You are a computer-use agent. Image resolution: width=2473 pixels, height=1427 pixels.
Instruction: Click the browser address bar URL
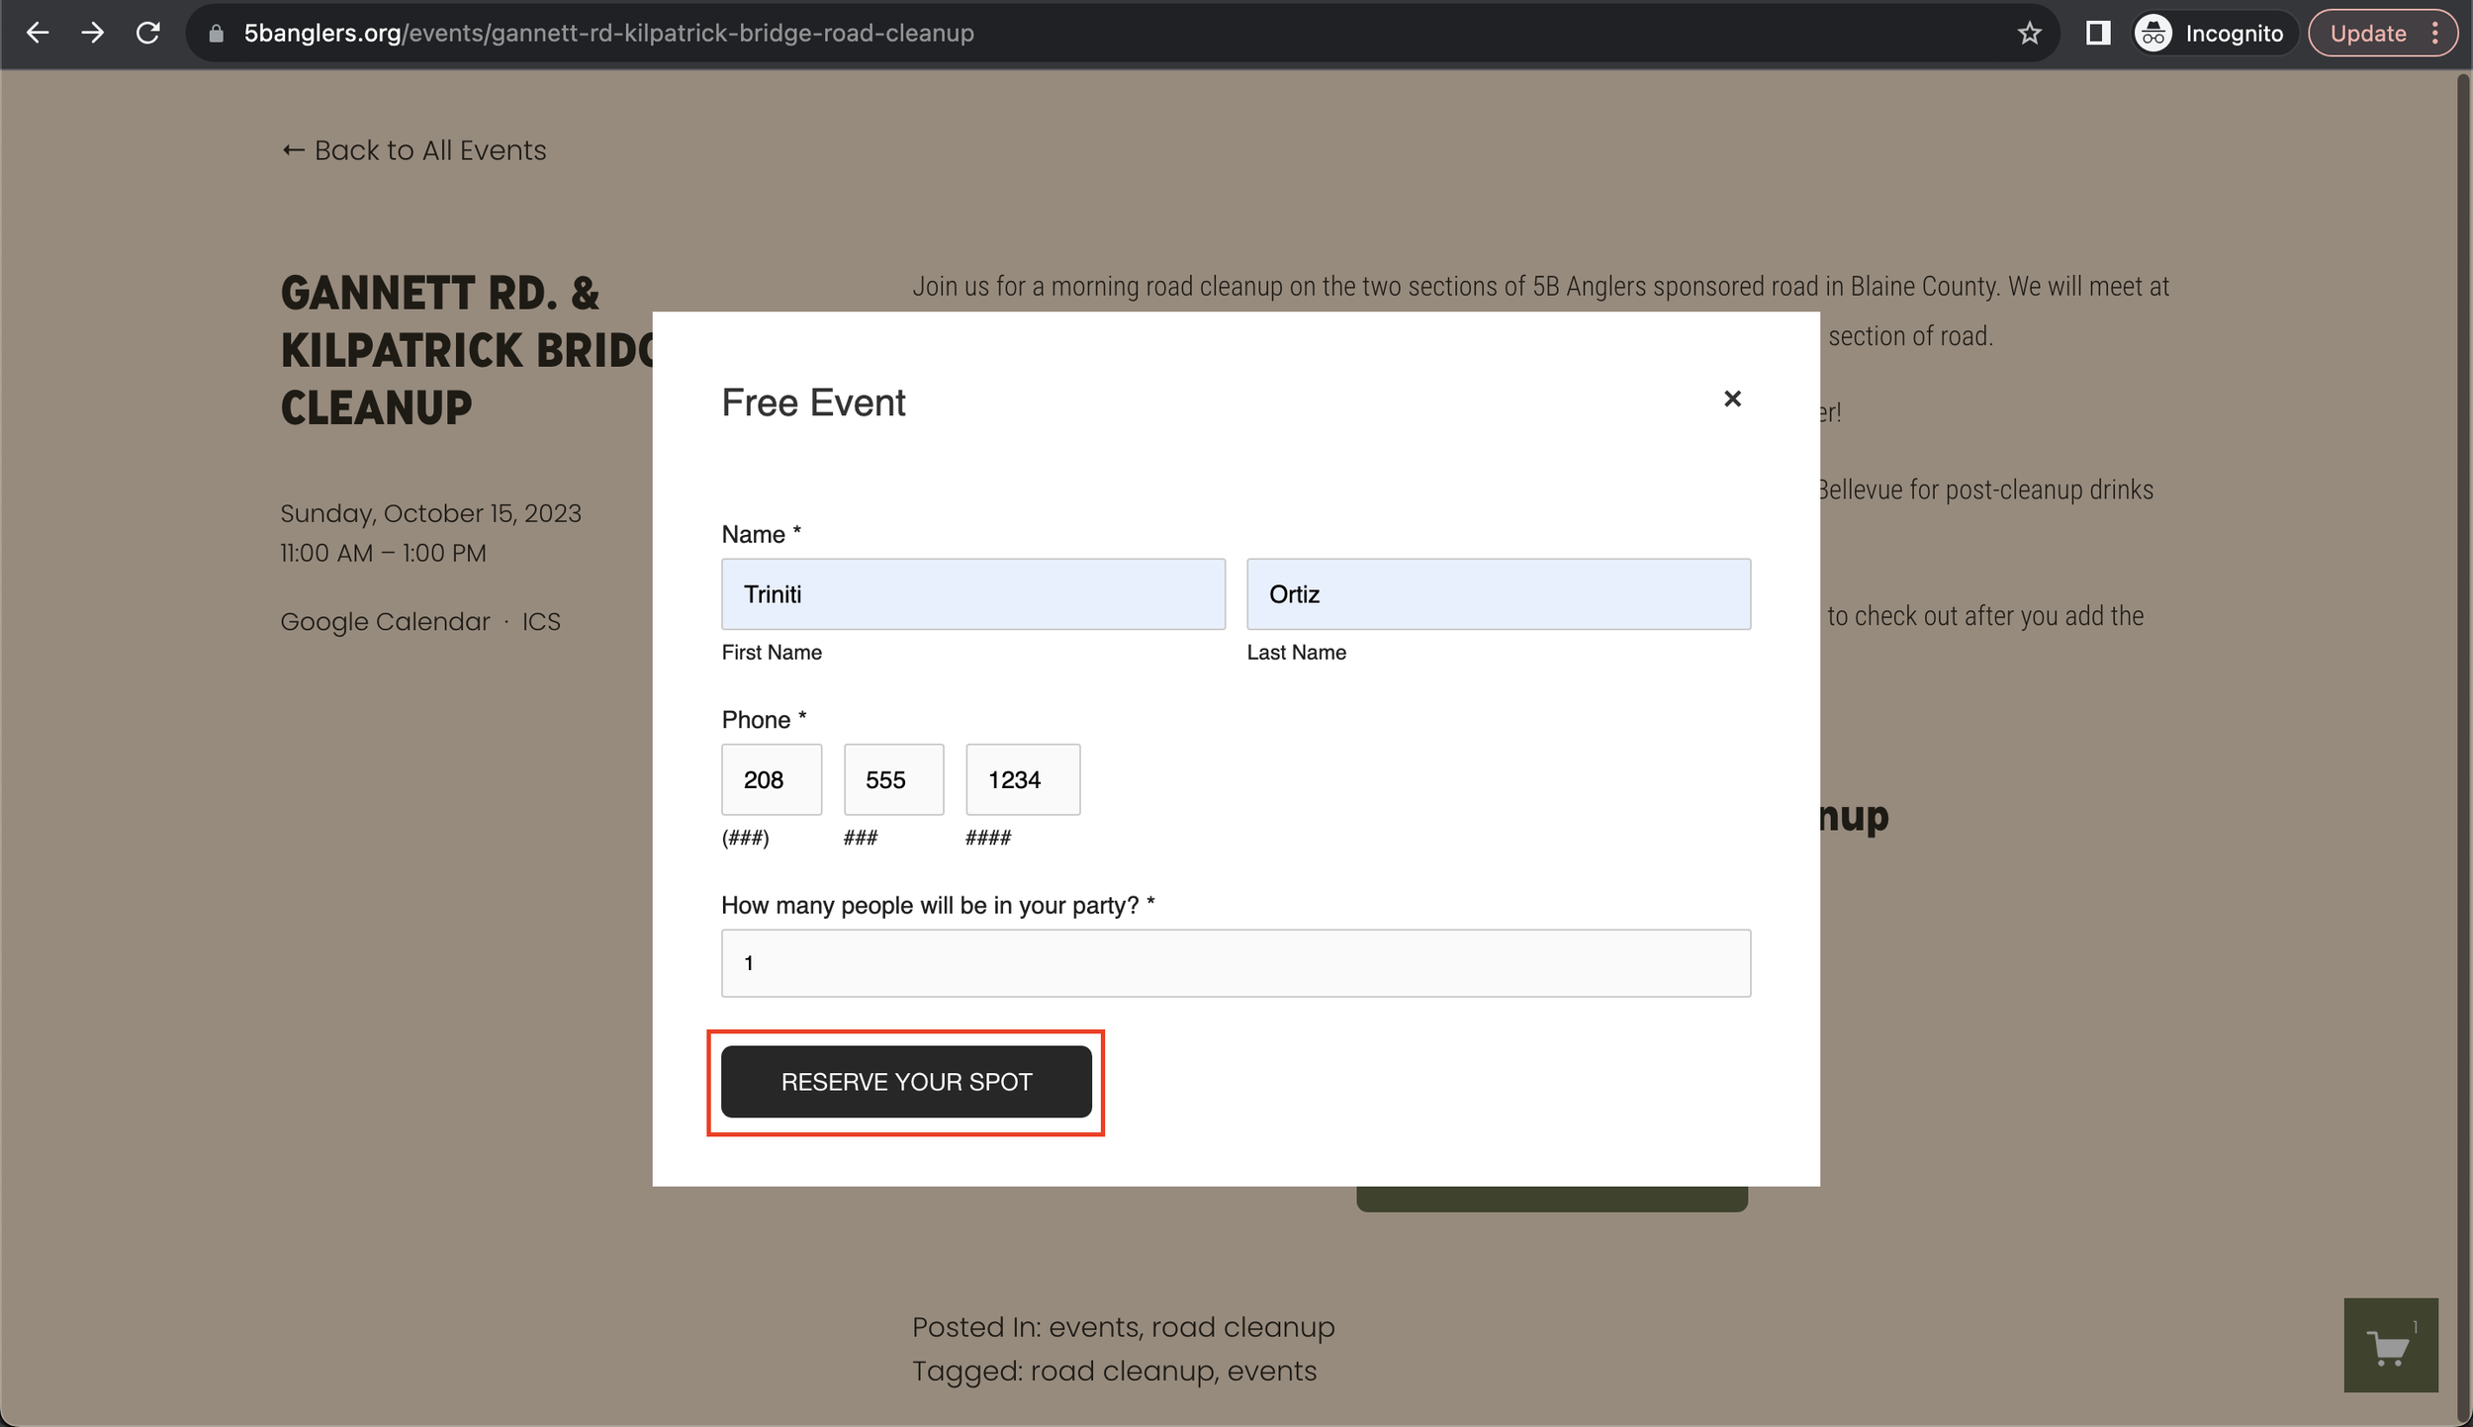608,34
